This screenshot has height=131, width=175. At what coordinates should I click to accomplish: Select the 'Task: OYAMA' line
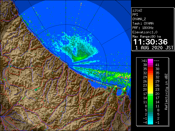coord(143,23)
